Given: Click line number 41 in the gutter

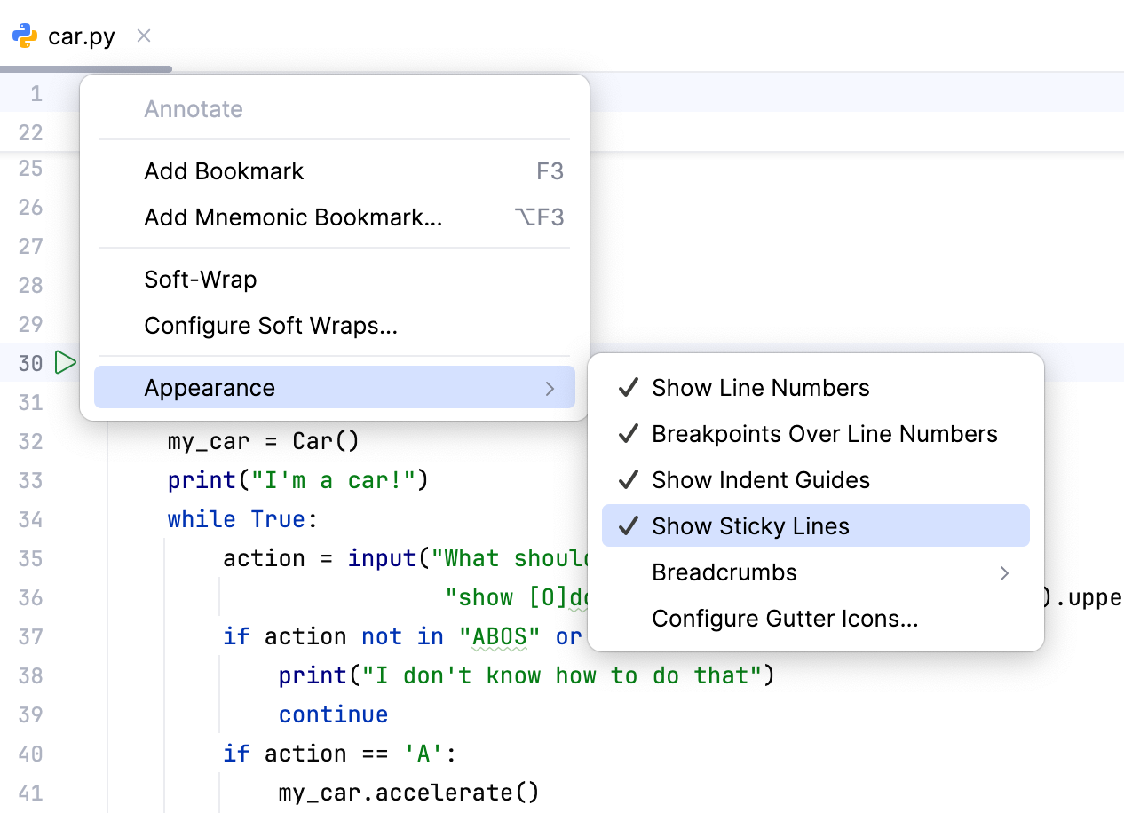Looking at the screenshot, I should pyautogui.click(x=31, y=793).
